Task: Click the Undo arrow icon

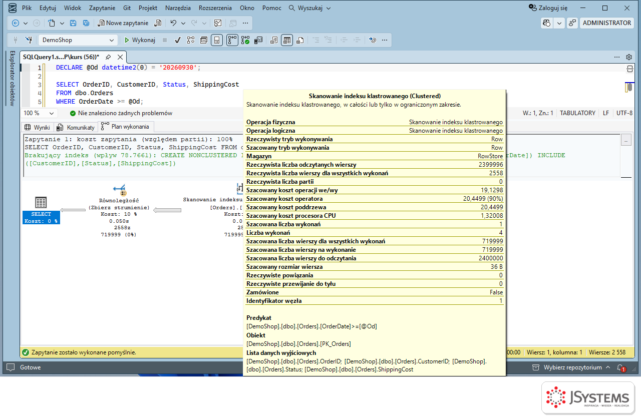Action: [173, 23]
